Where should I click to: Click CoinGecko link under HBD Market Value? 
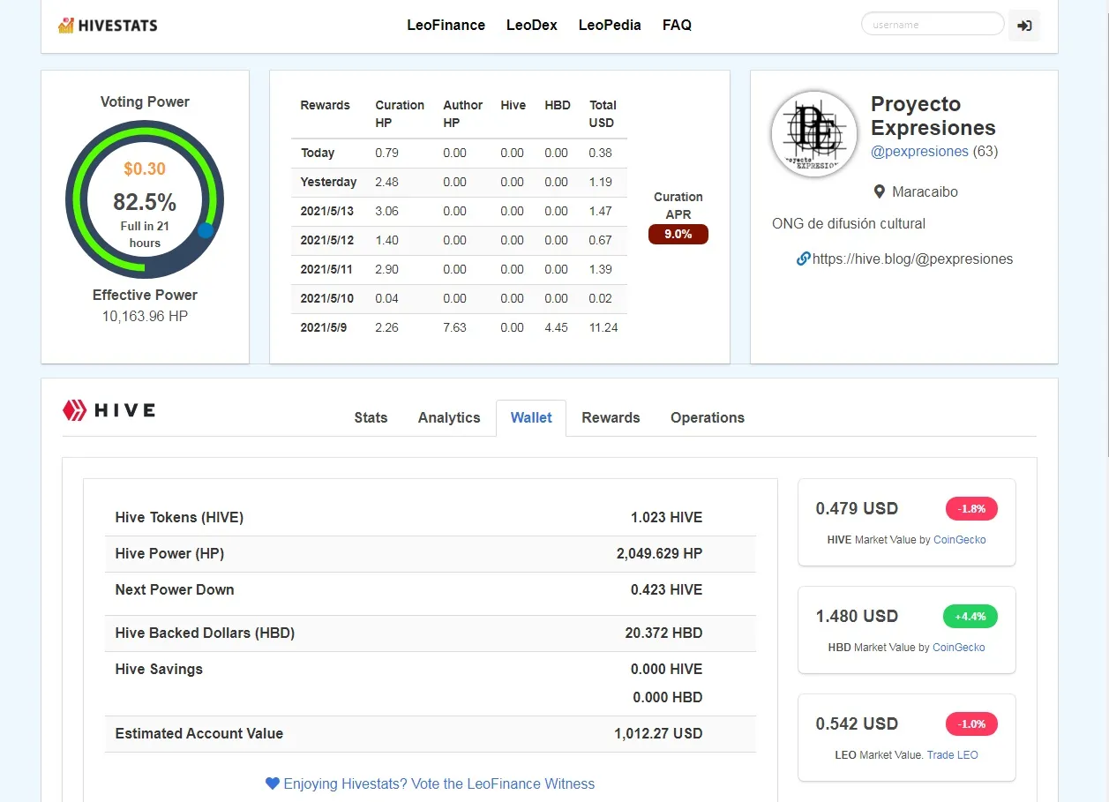(x=959, y=647)
